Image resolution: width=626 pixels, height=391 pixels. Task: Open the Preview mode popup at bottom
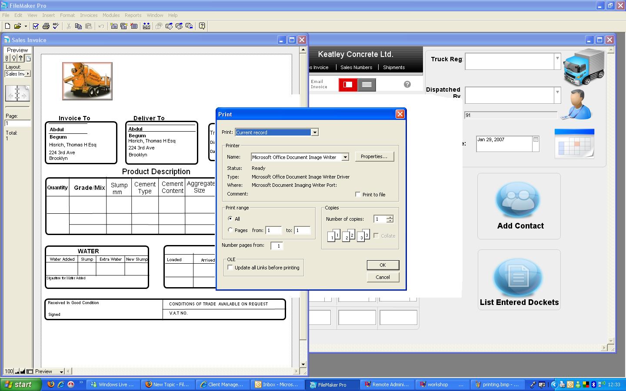click(50, 371)
